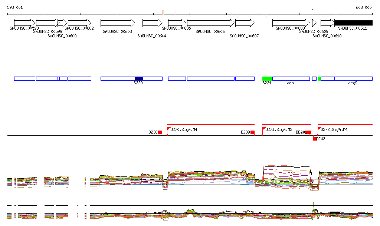Viewport: 380px width, 226px height.
Task: Click the U270.SigA.M4 red promoter flag
Action: (x=169, y=129)
